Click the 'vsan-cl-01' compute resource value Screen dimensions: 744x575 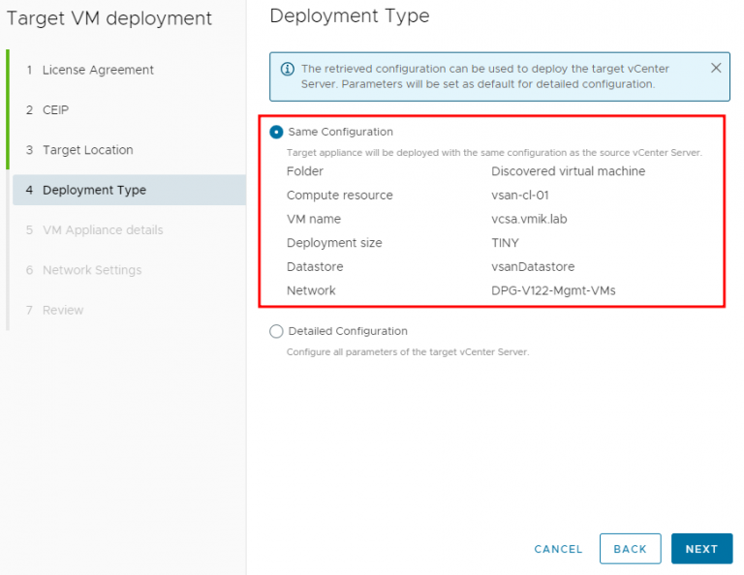[x=520, y=196]
